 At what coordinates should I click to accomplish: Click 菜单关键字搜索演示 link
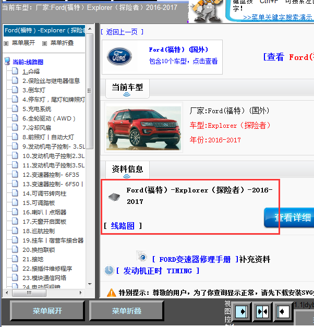(x=278, y=17)
